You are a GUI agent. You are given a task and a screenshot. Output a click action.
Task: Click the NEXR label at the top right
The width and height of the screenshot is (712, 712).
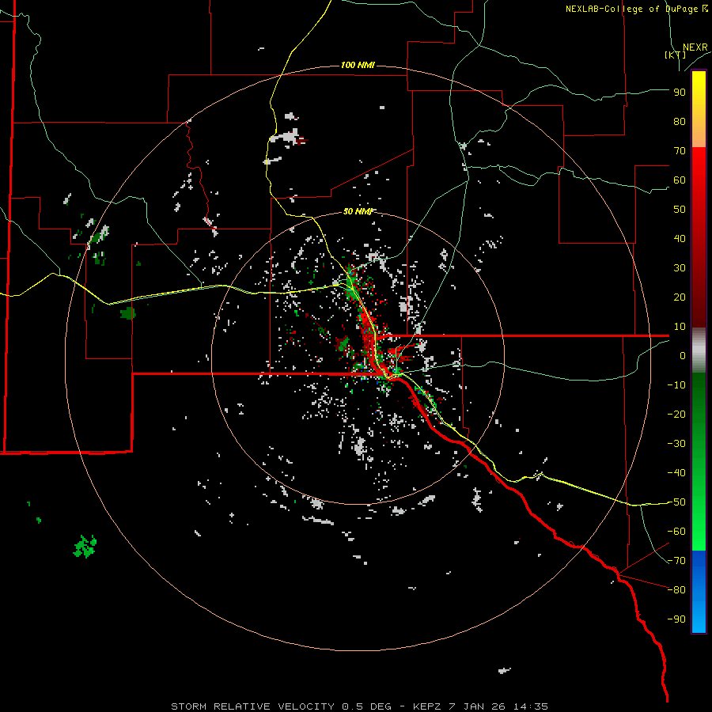click(695, 47)
